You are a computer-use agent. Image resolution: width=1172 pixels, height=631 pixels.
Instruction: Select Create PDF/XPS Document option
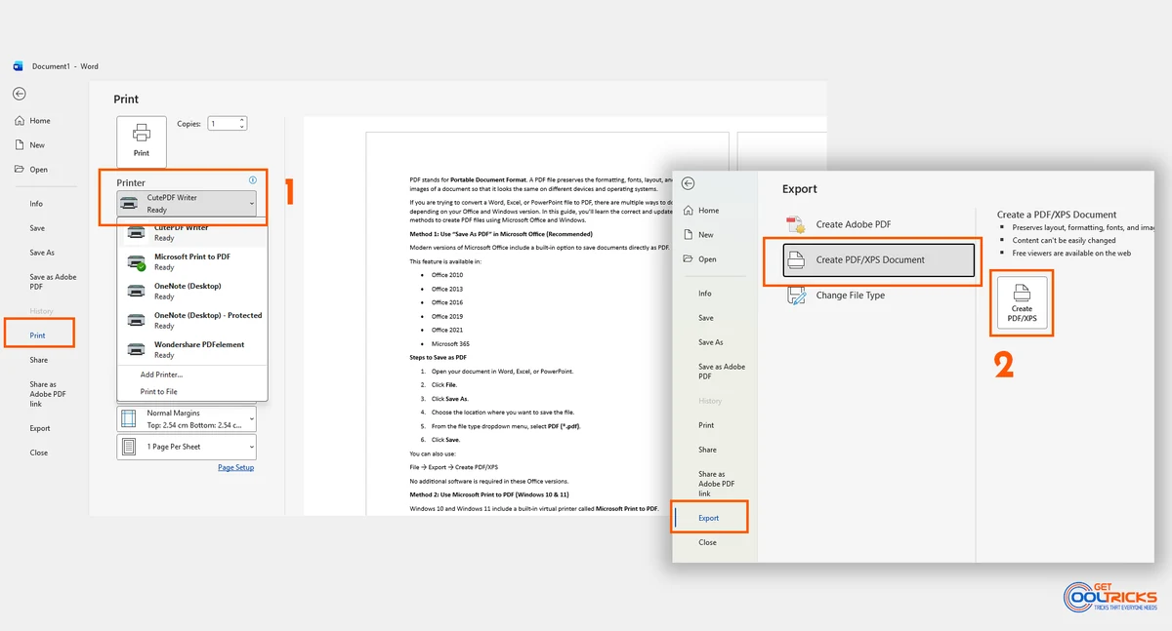click(x=879, y=259)
